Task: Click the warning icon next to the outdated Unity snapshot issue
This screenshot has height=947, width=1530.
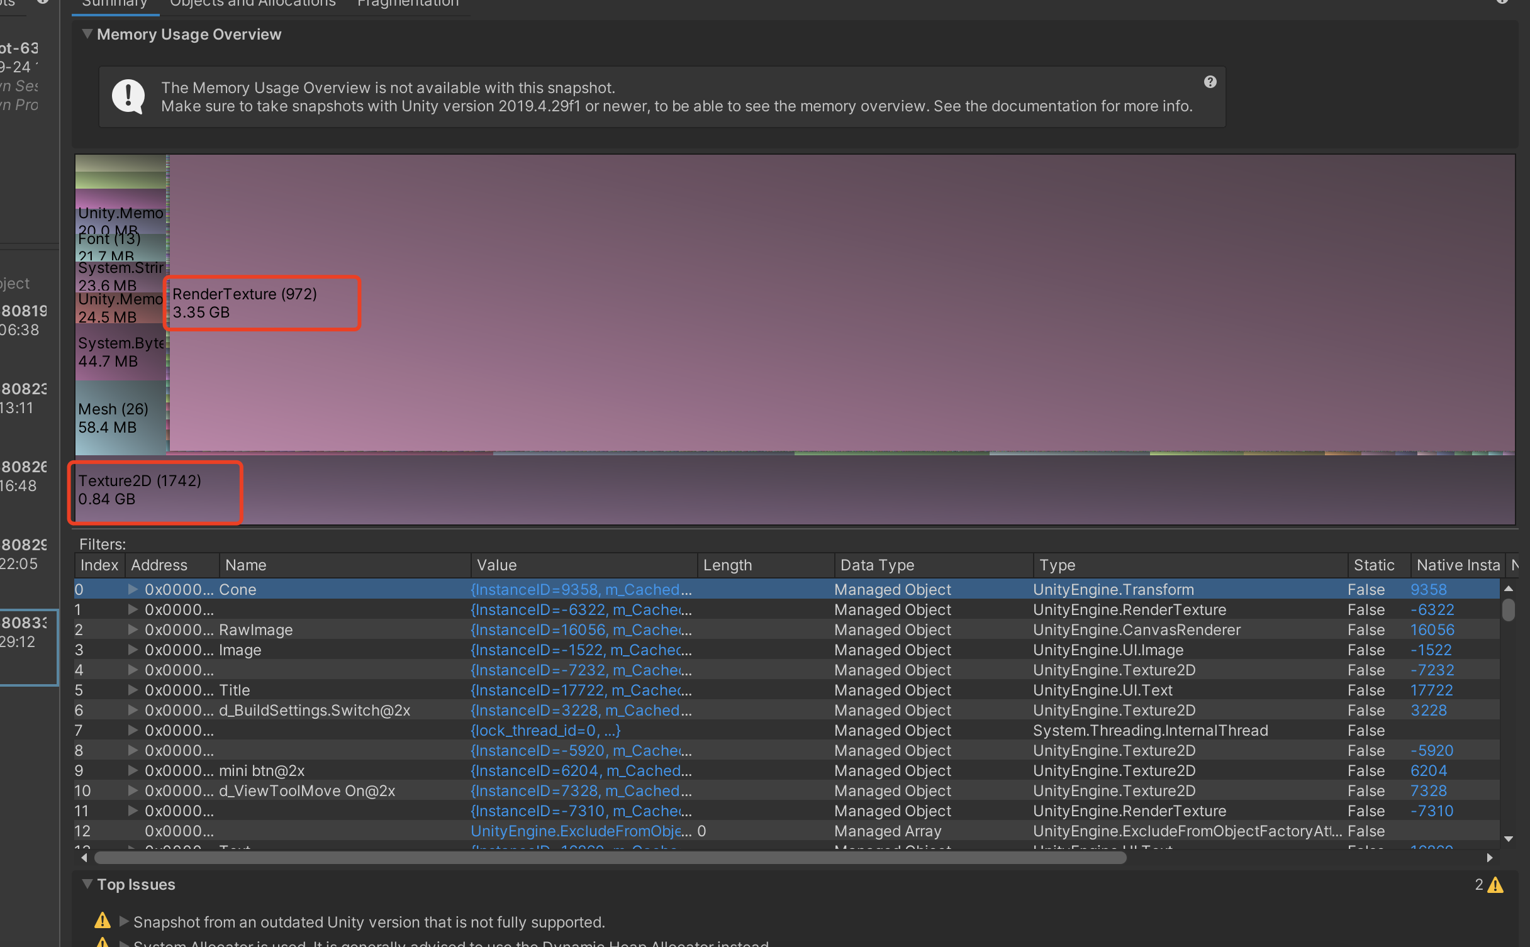Action: click(x=103, y=921)
